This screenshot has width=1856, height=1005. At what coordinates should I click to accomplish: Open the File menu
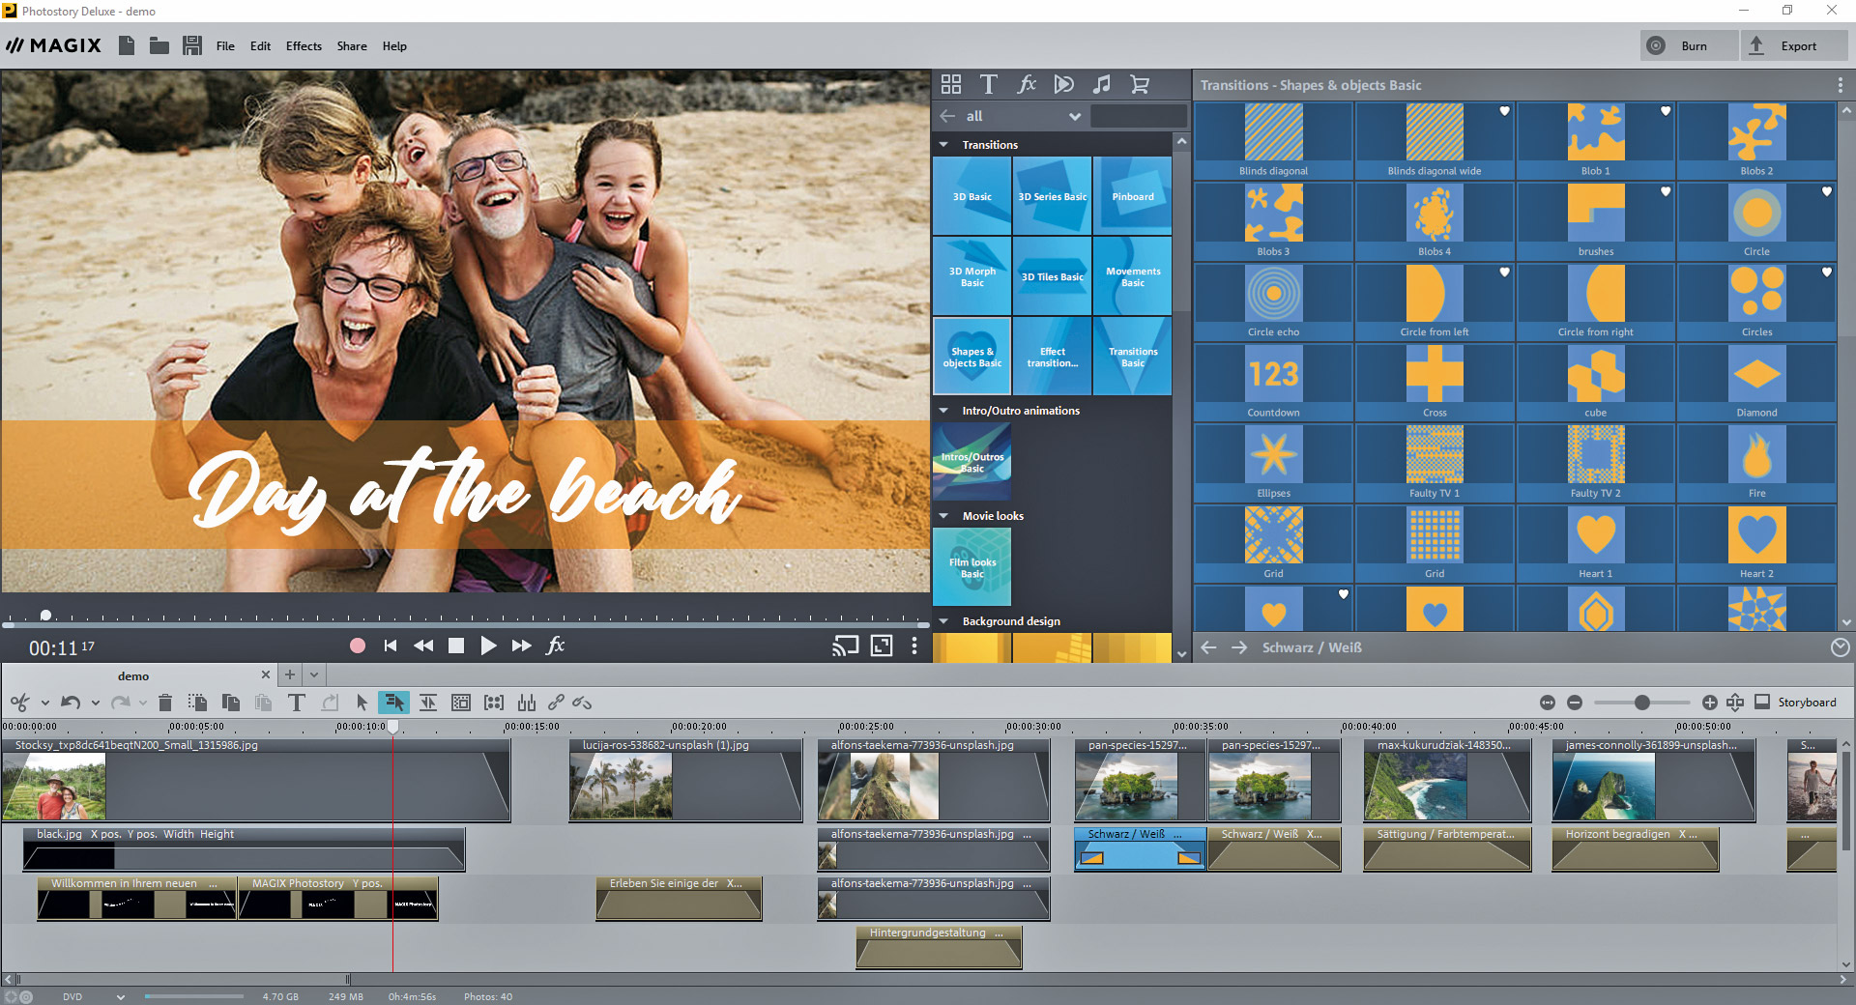(x=225, y=45)
